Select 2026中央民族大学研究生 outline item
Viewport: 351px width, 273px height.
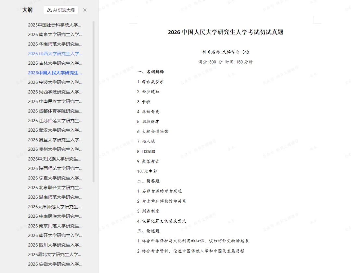pyautogui.click(x=55, y=159)
